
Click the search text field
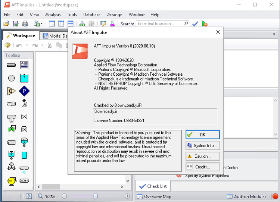(x=160, y=23)
